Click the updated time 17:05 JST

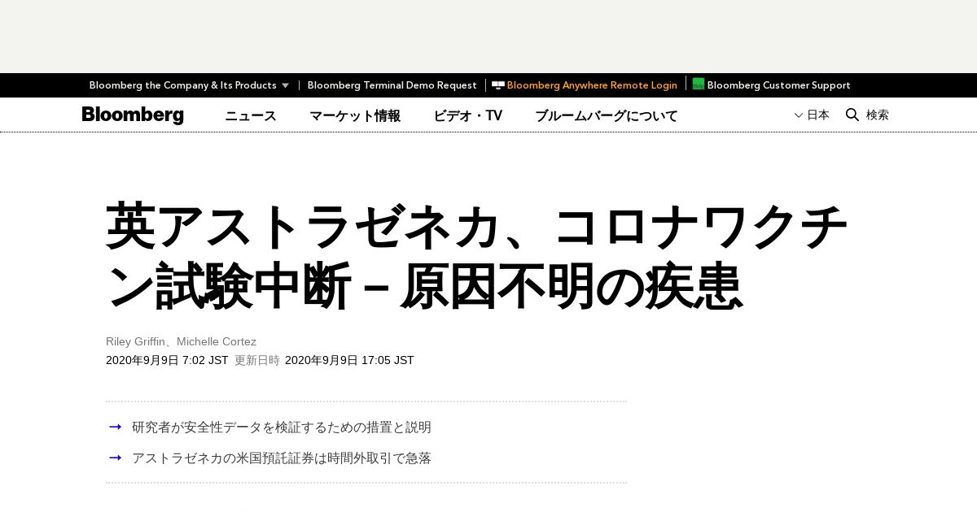click(x=349, y=360)
